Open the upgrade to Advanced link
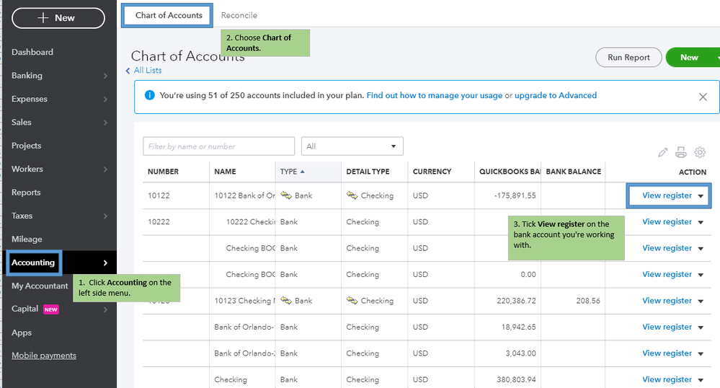The image size is (720, 388). 555,95
